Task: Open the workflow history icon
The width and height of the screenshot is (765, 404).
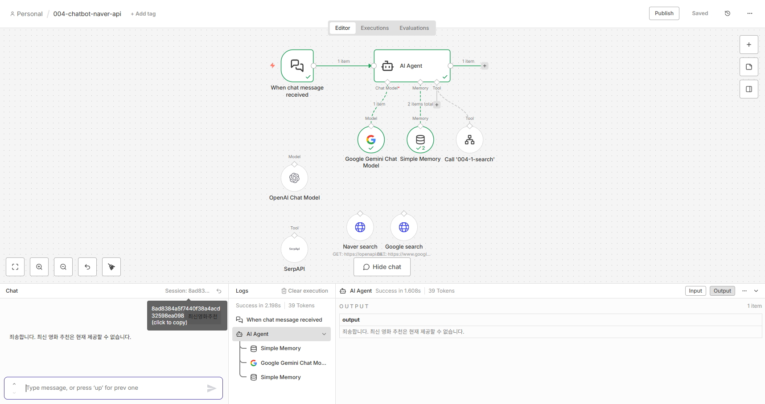Action: pyautogui.click(x=728, y=13)
